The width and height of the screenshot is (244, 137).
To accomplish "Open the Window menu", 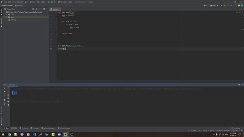I will click(x=53, y=2).
